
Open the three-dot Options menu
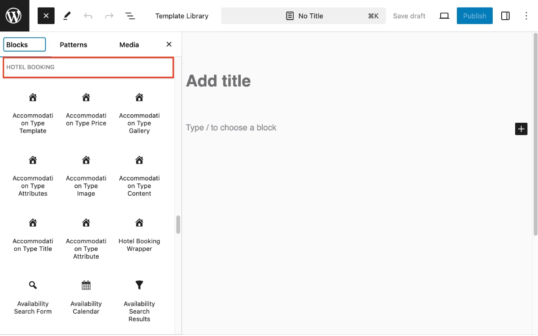[526, 16]
